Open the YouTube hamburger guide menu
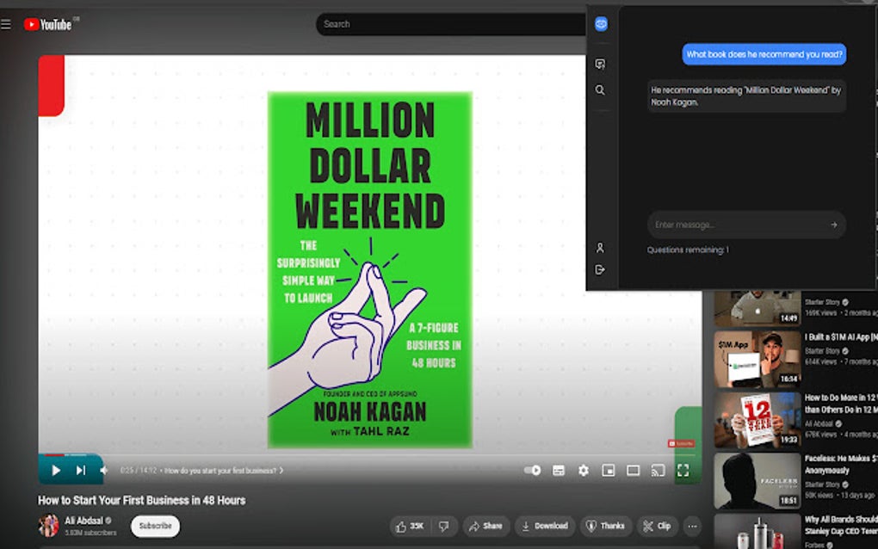 tap(6, 24)
